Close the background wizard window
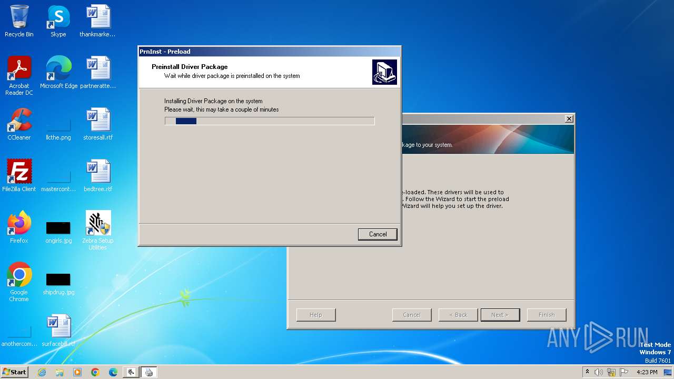Screen dimensions: 674x379 [569, 119]
